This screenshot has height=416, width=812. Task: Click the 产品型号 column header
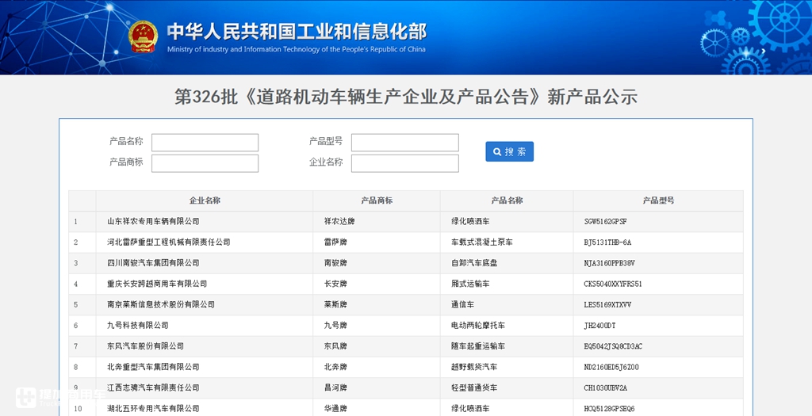point(658,200)
